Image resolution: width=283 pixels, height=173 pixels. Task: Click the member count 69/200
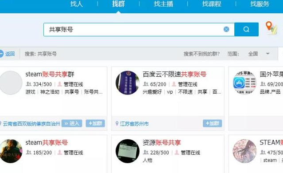[275, 84]
